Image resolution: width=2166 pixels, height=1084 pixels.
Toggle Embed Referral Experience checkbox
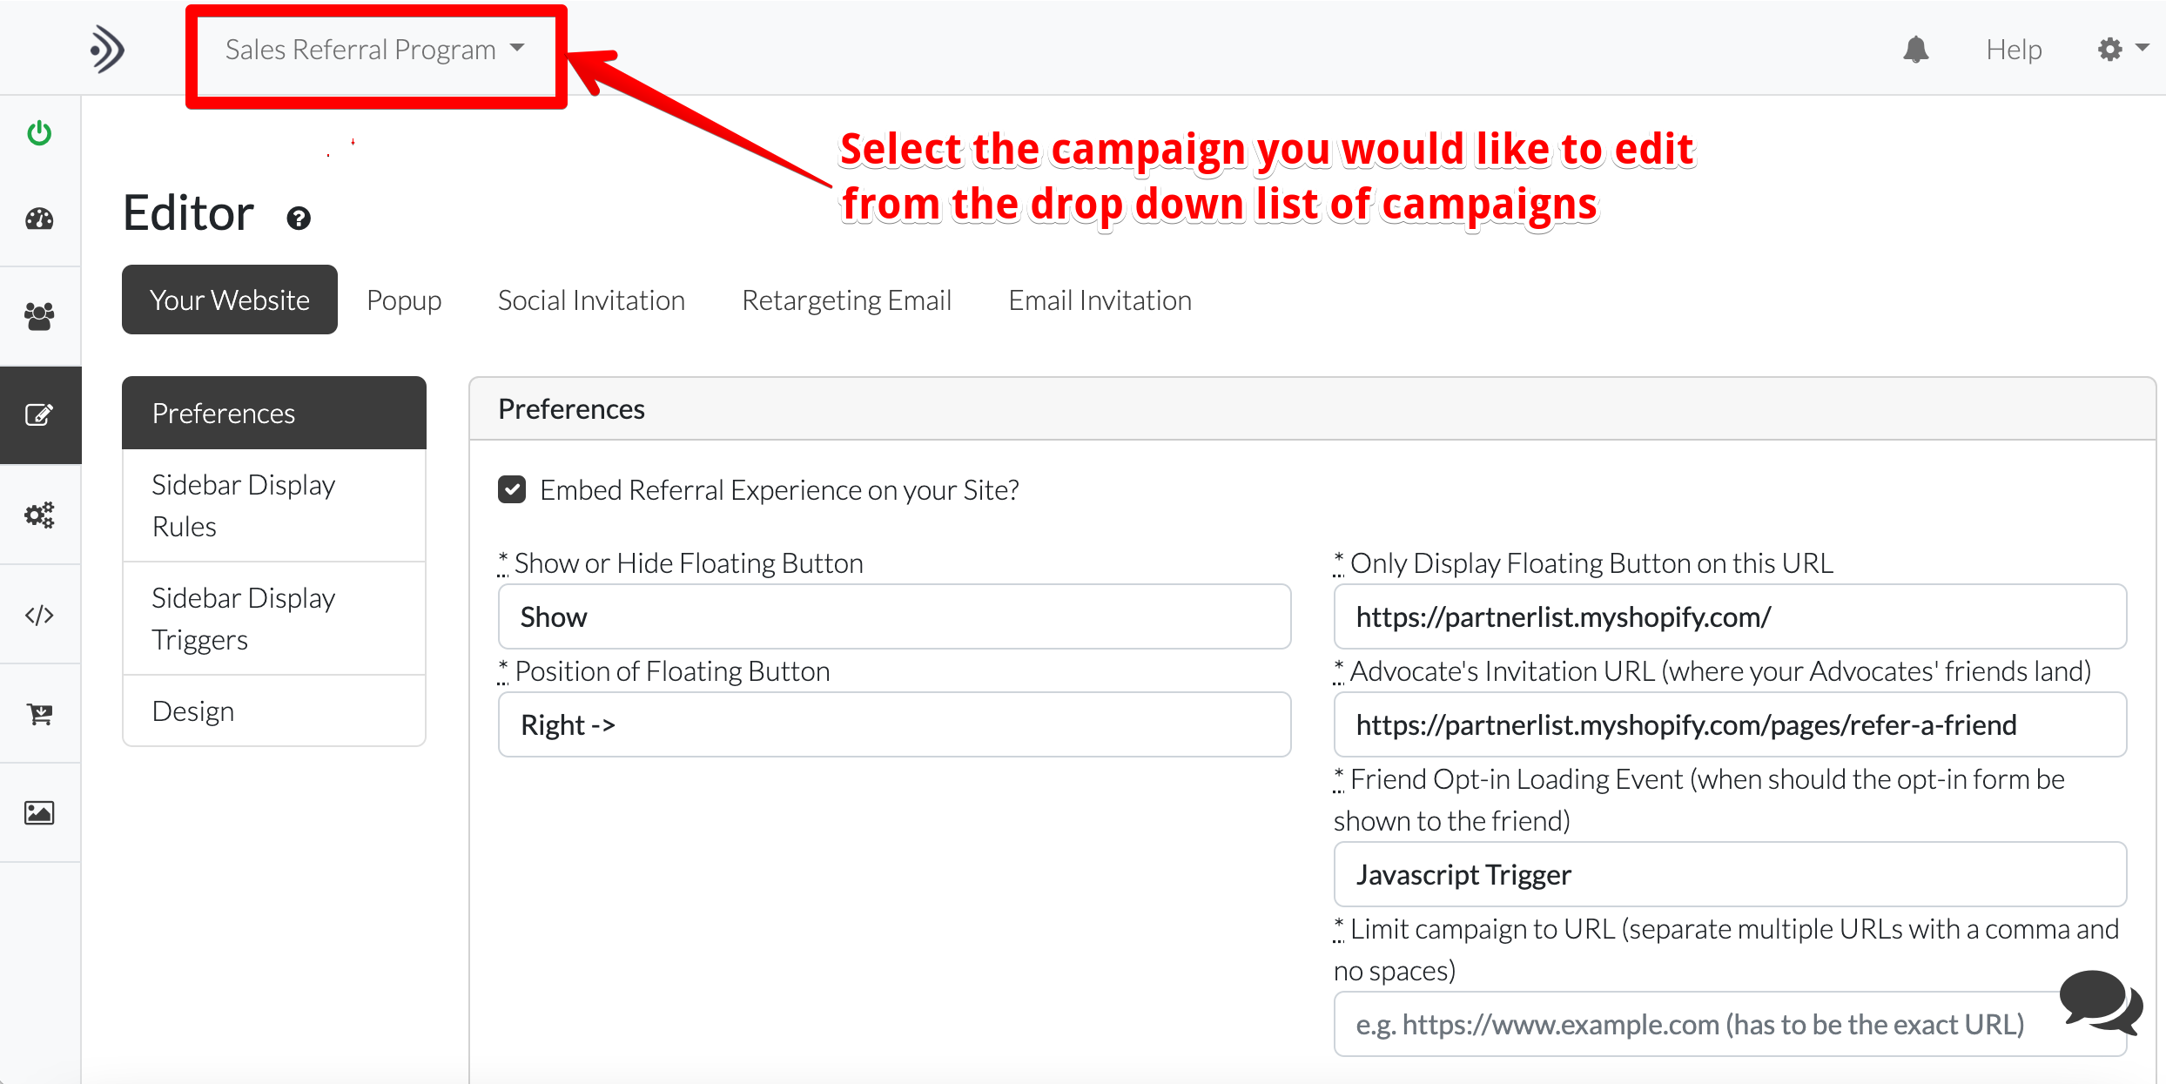512,490
